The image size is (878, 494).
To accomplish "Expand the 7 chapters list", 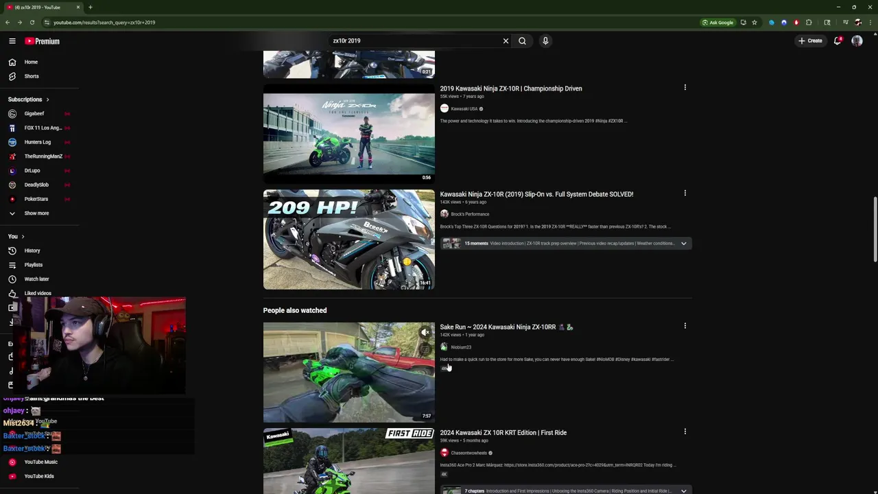I will pyautogui.click(x=683, y=491).
